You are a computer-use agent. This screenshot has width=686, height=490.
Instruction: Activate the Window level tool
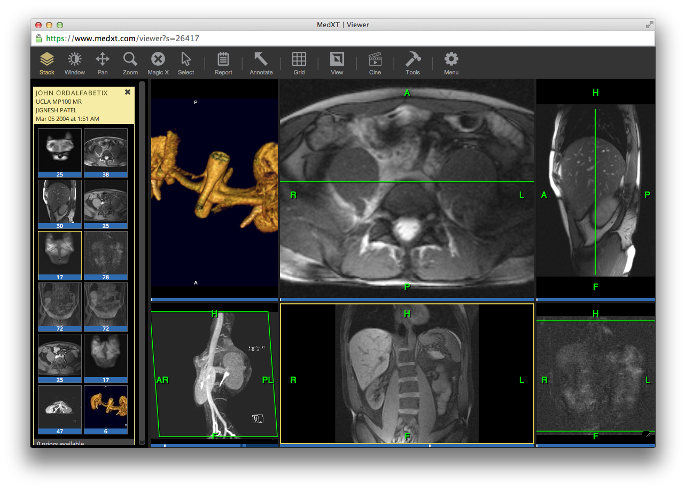[75, 63]
